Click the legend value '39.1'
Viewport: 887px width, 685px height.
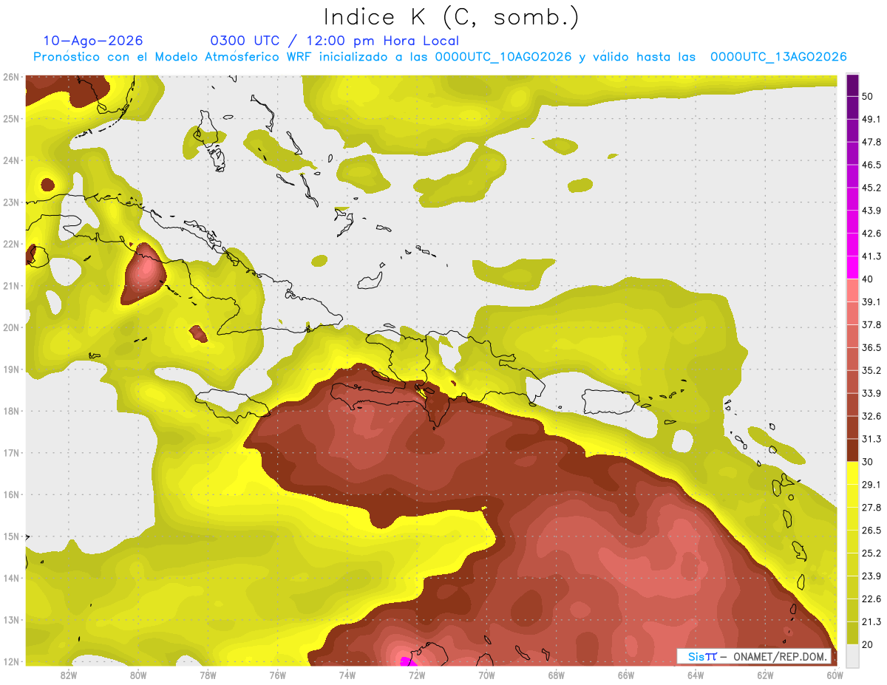click(871, 302)
